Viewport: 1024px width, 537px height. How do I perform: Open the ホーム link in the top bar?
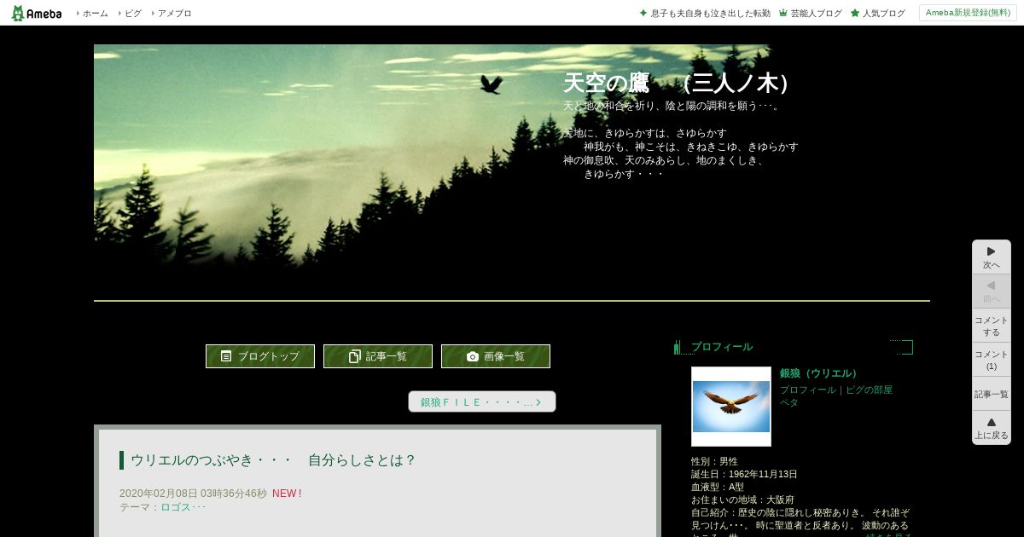click(x=95, y=14)
